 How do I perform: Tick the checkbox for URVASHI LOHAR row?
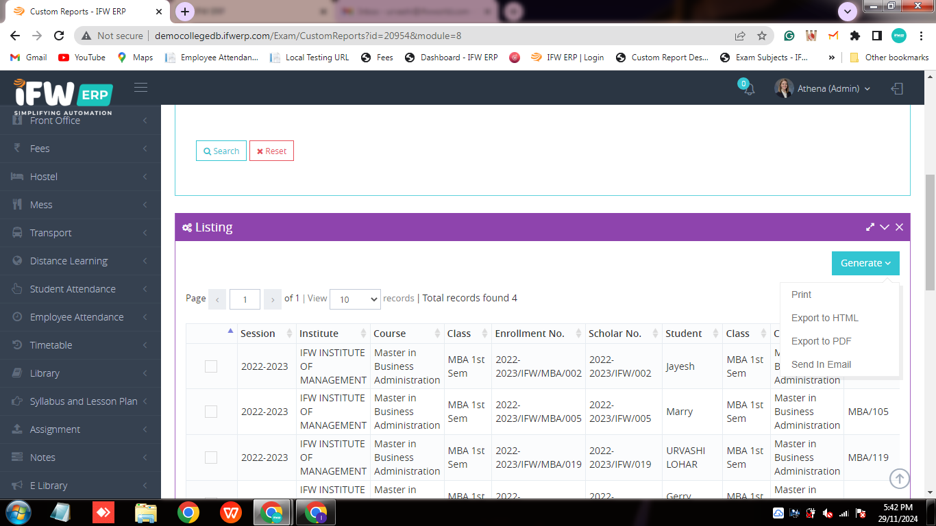pos(211,458)
